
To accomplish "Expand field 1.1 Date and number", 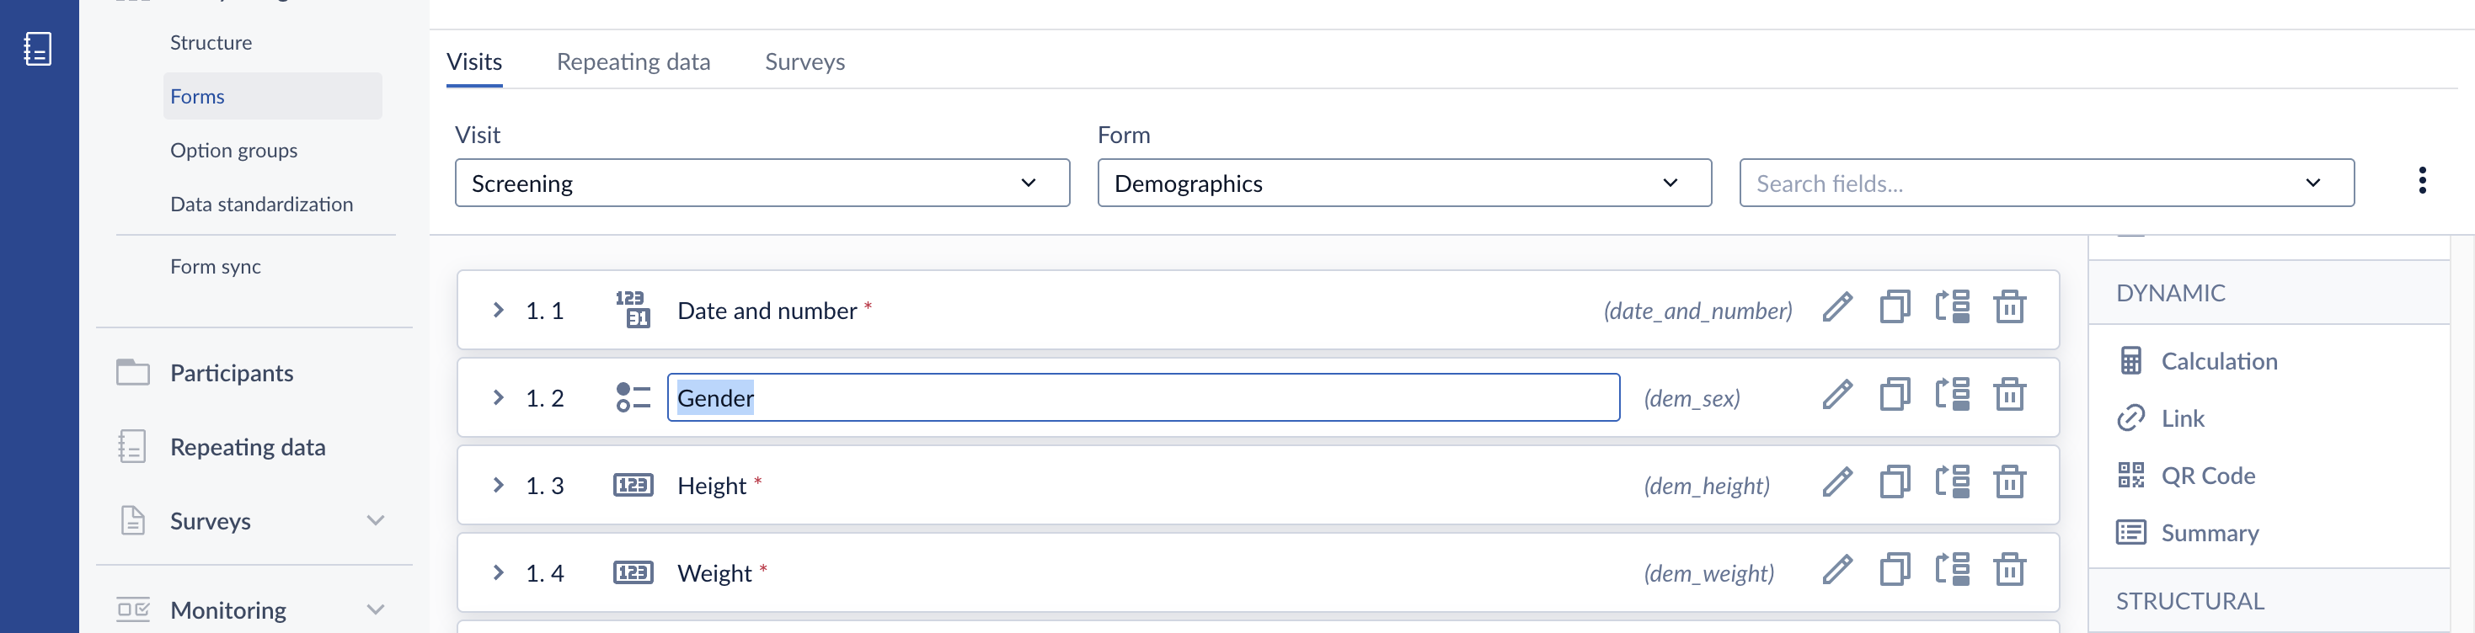I will tap(498, 309).
